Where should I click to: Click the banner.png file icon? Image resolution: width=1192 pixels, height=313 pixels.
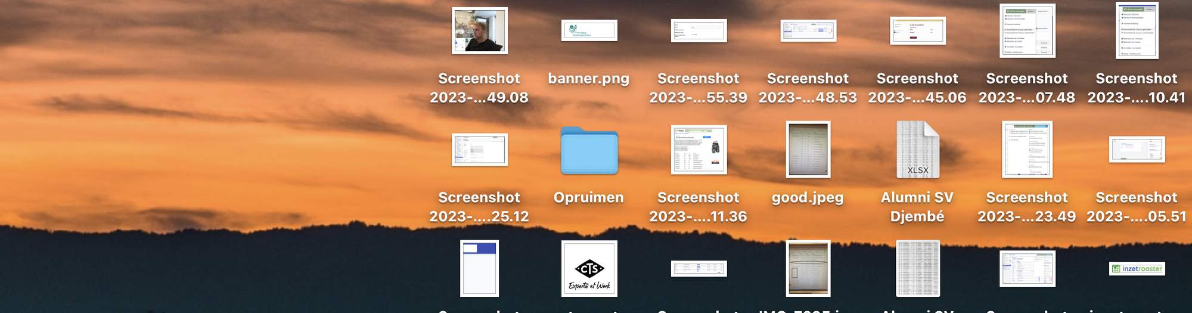589,30
